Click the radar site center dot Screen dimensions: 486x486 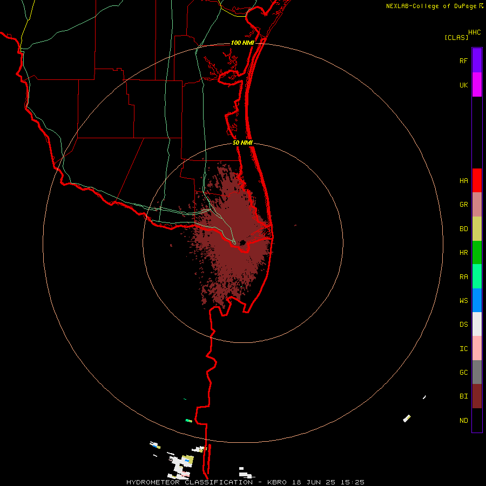coord(242,242)
